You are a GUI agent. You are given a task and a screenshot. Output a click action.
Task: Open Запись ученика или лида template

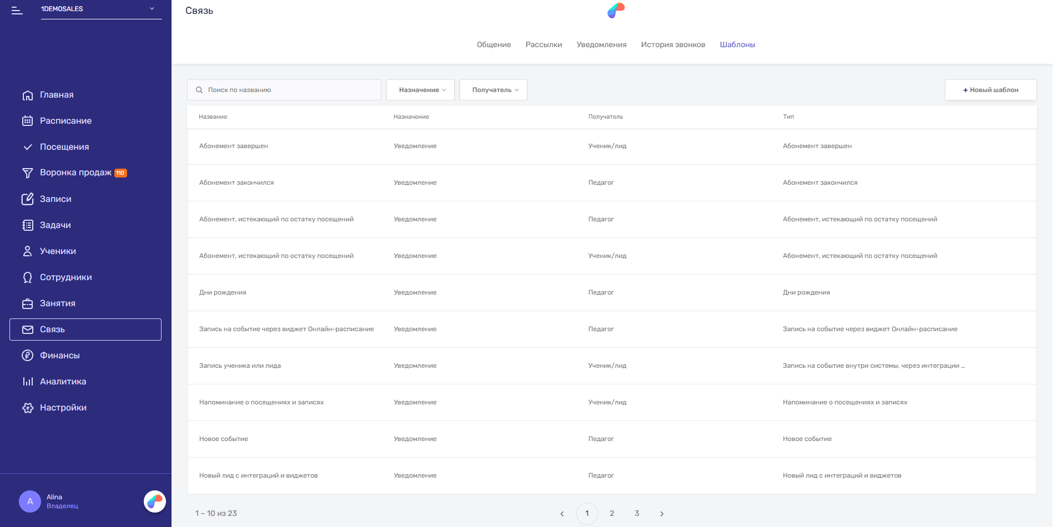pyautogui.click(x=612, y=366)
